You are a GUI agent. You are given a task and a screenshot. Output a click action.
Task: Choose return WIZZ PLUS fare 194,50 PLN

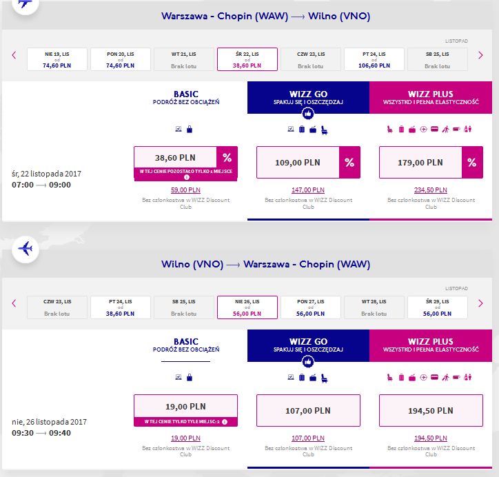(x=431, y=411)
